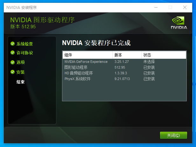Click version 512.95 in the table

tap(120, 67)
